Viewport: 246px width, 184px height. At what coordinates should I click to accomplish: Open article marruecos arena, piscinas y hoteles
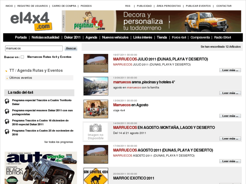click(x=144, y=82)
